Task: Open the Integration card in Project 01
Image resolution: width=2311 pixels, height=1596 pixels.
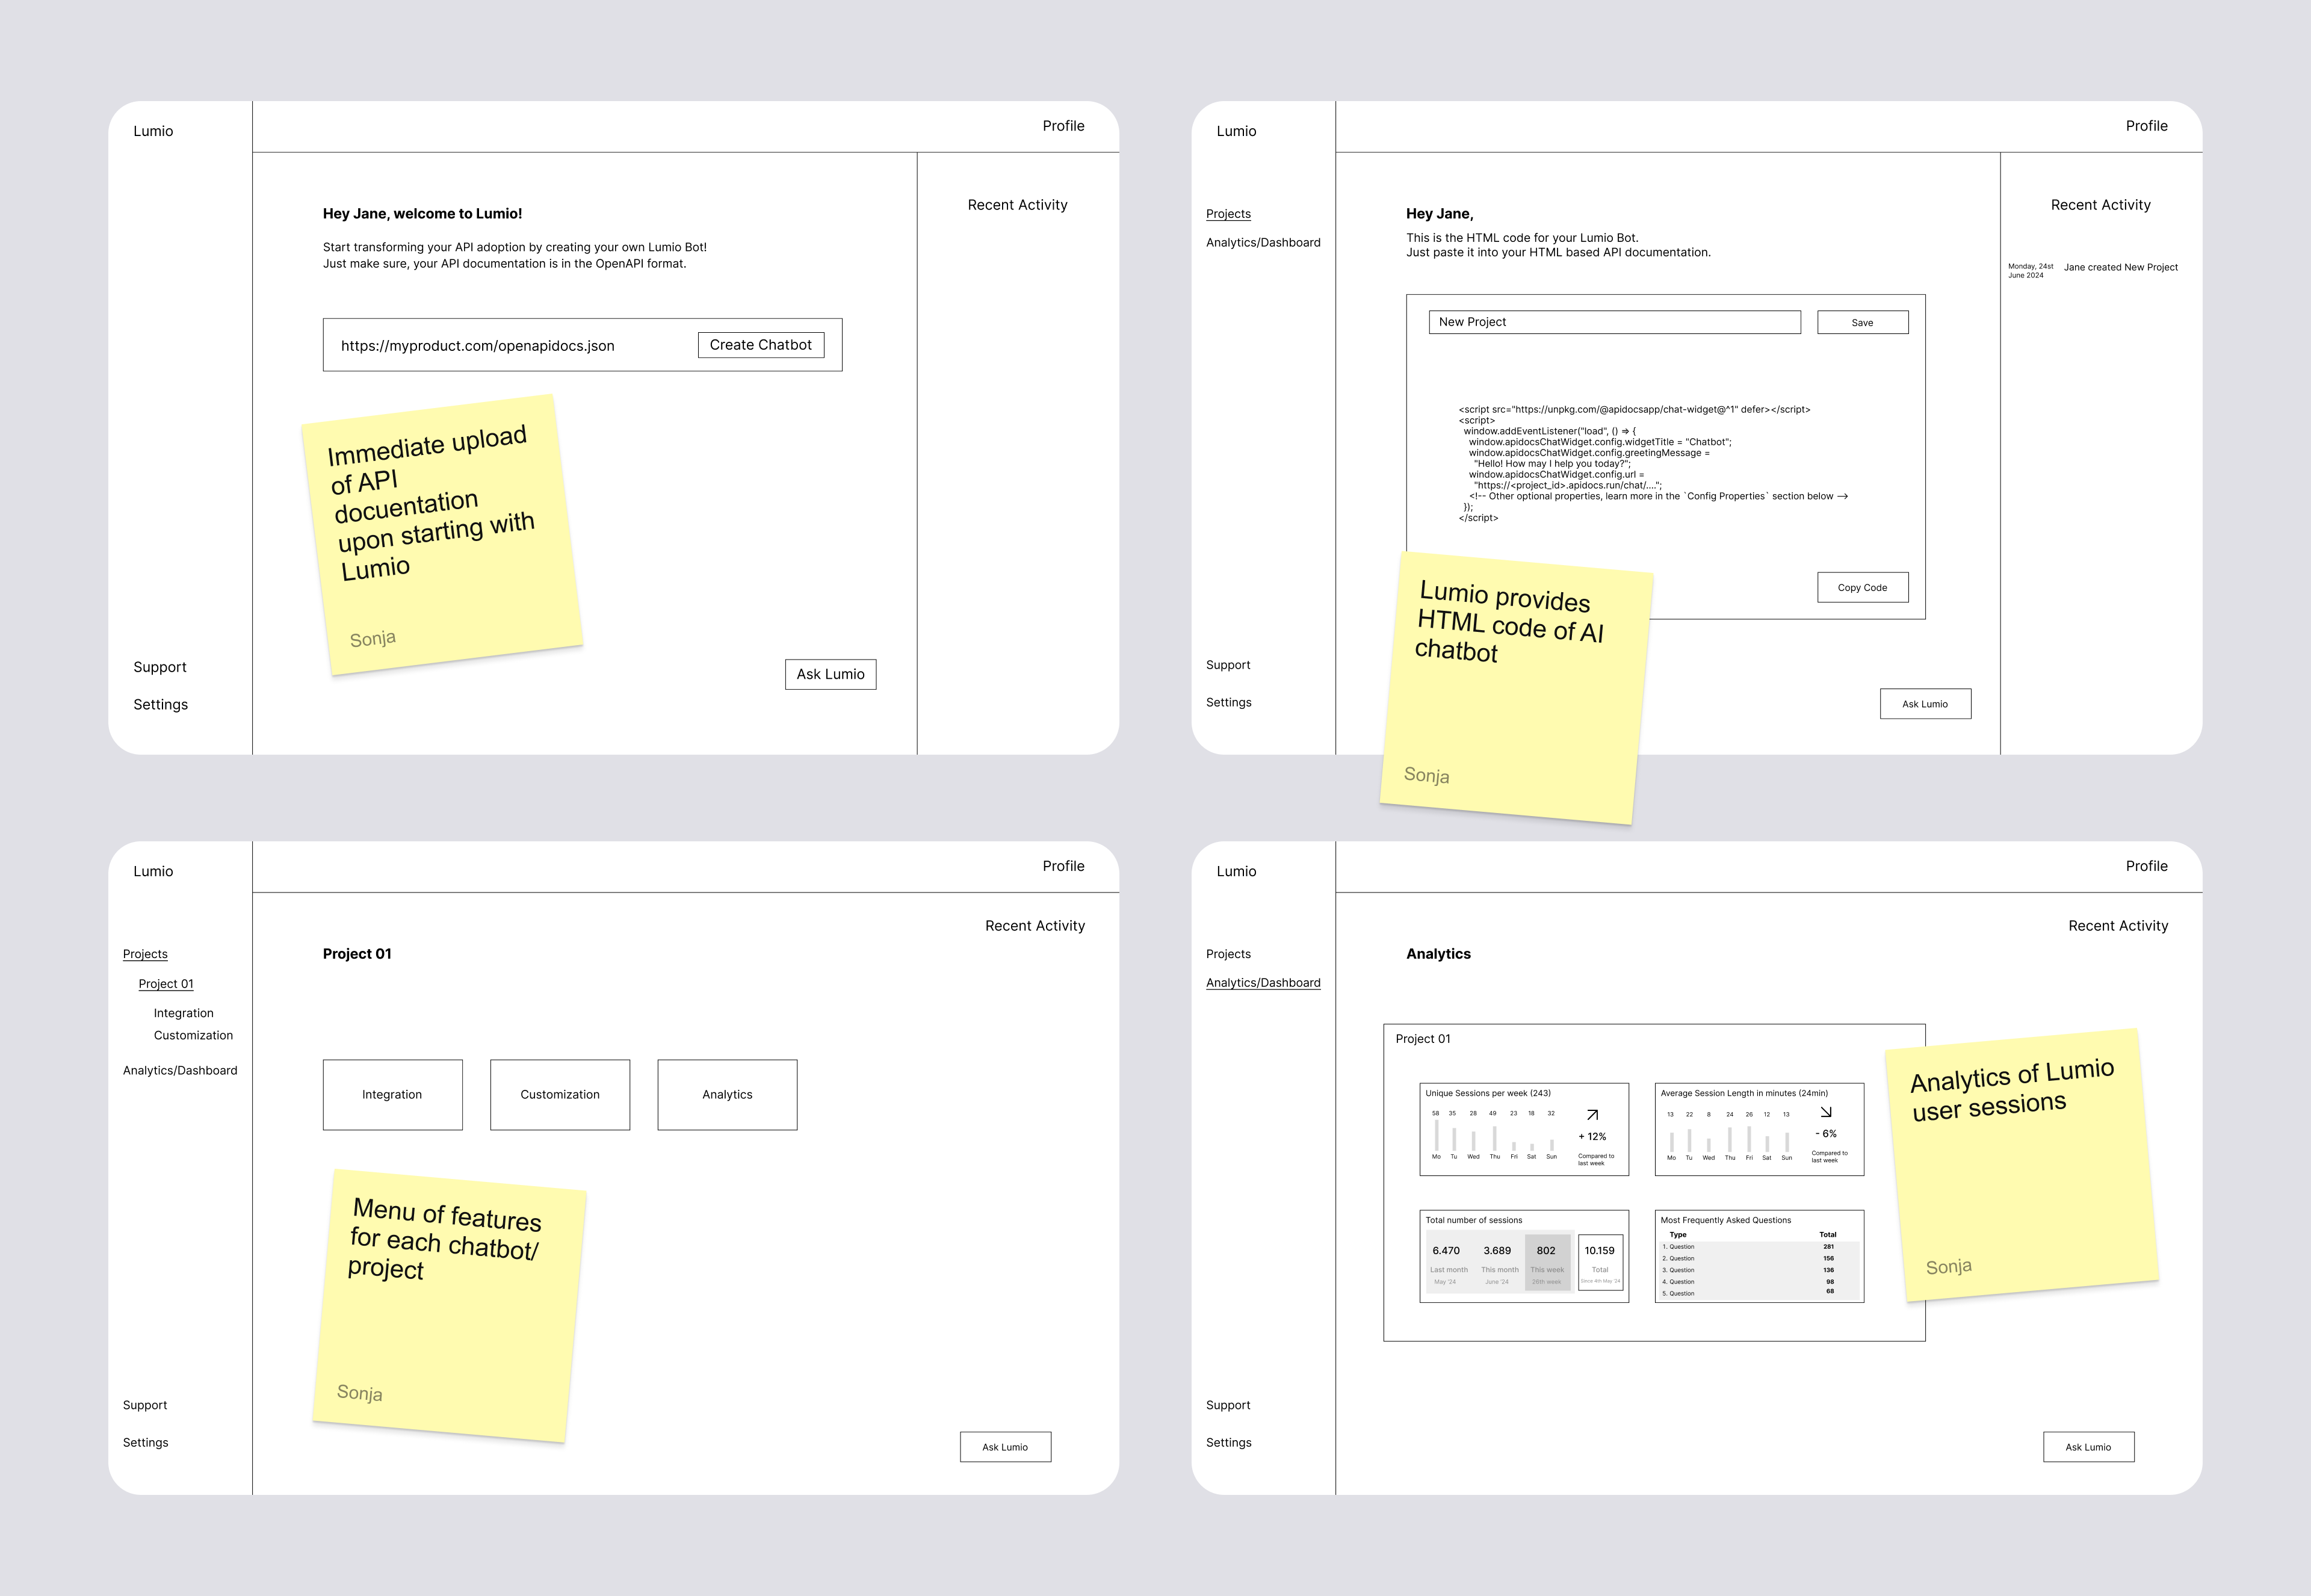Action: tap(393, 1095)
